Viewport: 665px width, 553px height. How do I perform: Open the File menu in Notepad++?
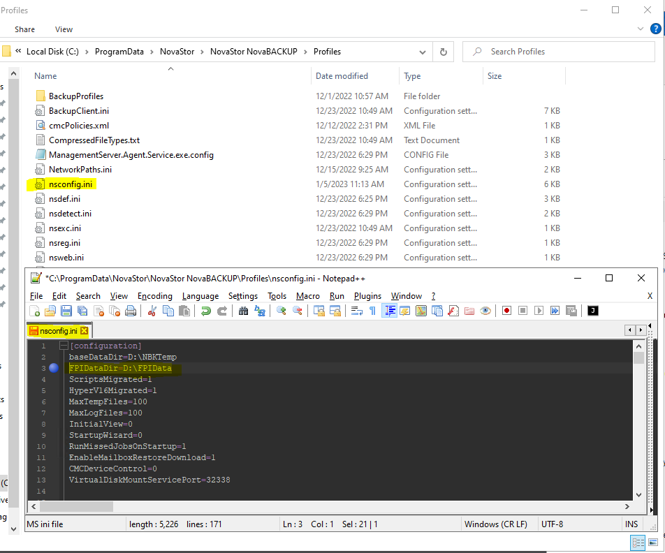pyautogui.click(x=36, y=296)
